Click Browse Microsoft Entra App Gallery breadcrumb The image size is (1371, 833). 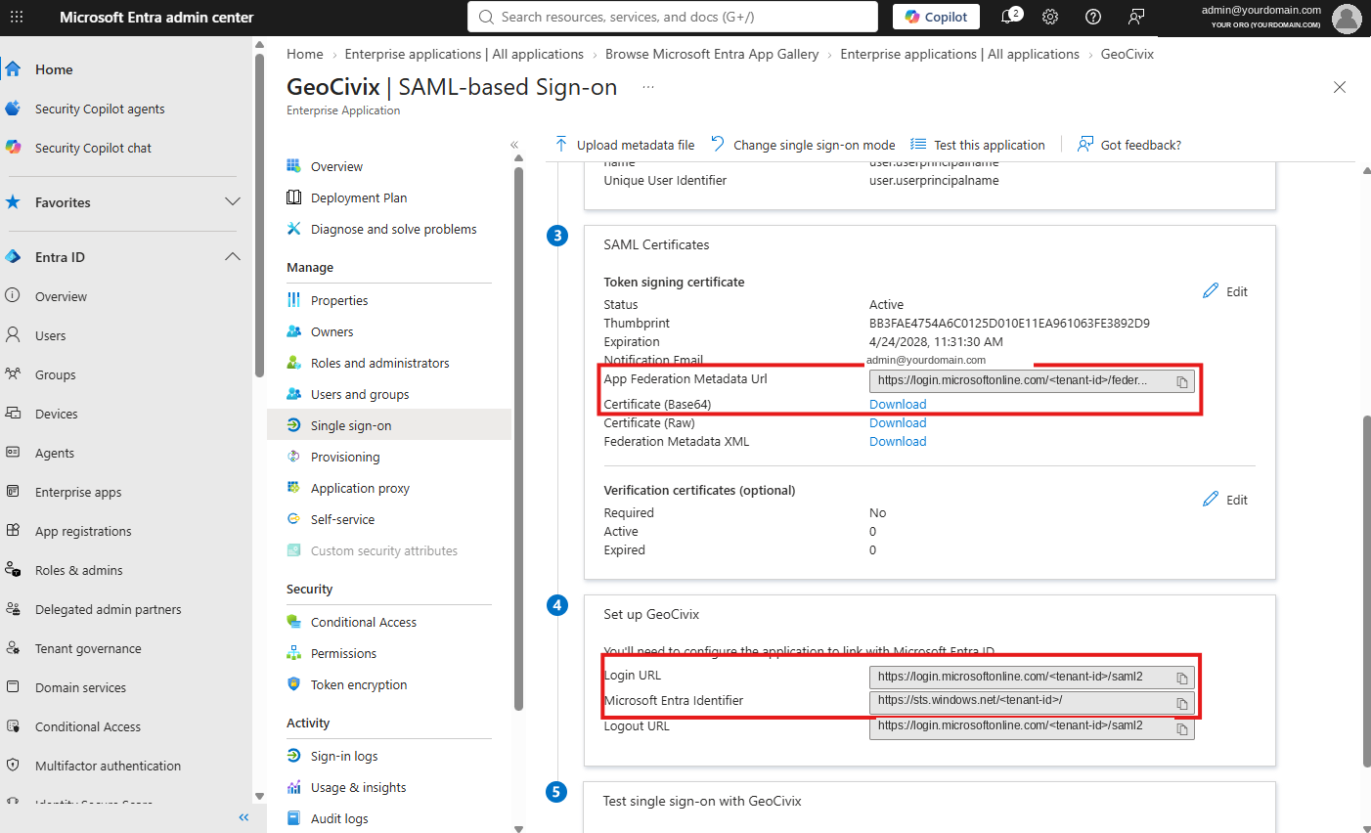point(712,54)
